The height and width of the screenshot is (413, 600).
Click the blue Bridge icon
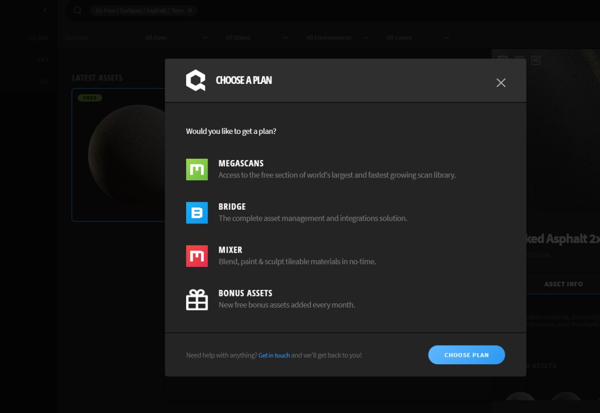(x=197, y=213)
